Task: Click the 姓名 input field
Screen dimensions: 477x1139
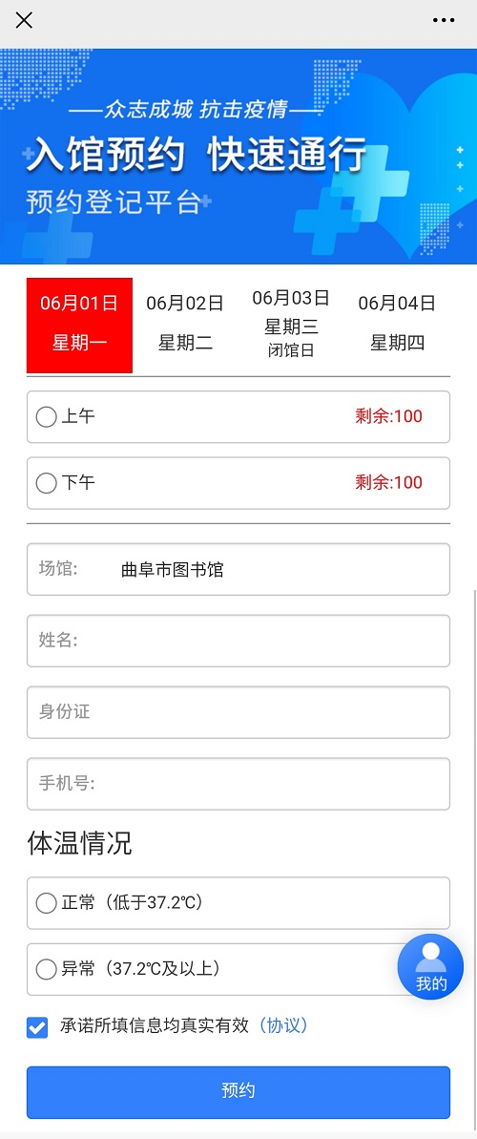Action: click(x=238, y=641)
